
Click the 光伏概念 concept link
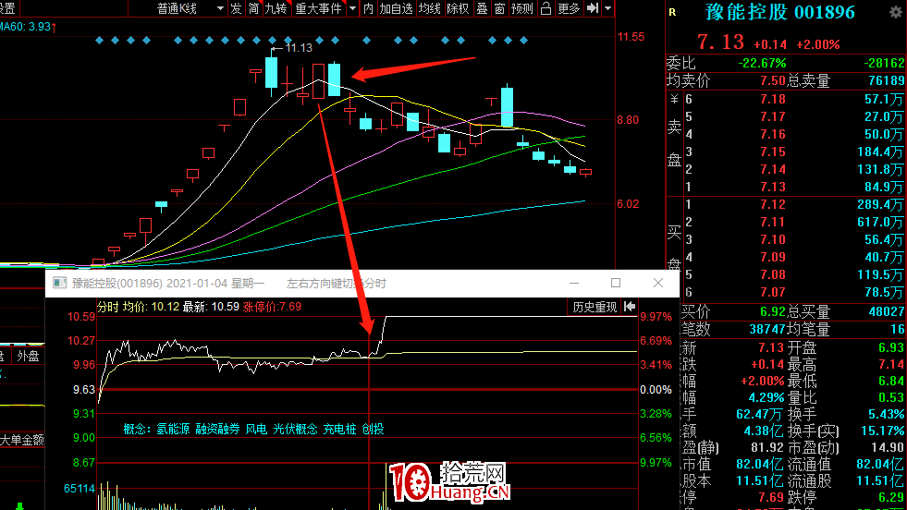295,429
